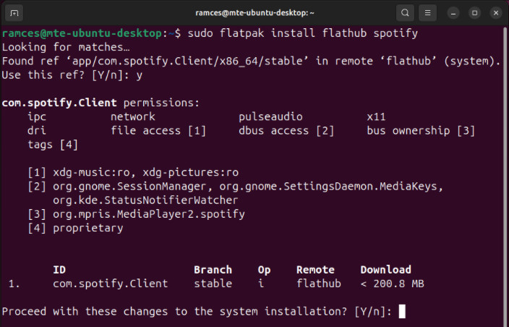Close the terminal window
This screenshot has width=509, height=327.
[496, 13]
